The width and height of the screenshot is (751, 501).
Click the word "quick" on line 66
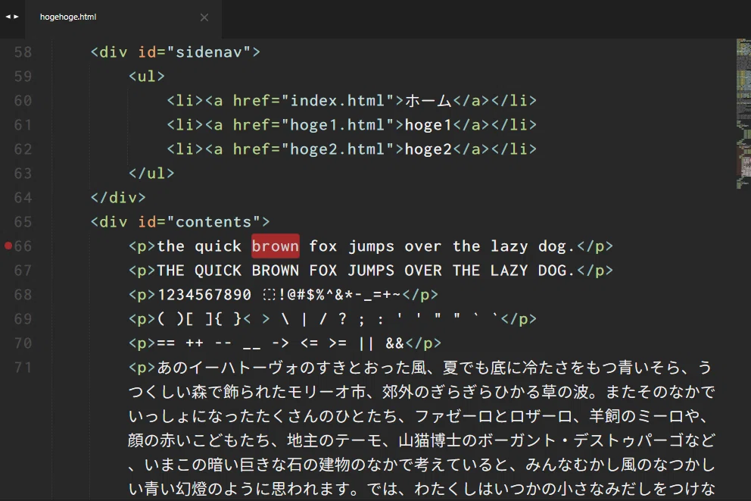pyautogui.click(x=218, y=246)
